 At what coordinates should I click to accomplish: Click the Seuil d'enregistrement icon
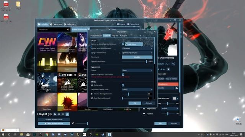(92, 98)
